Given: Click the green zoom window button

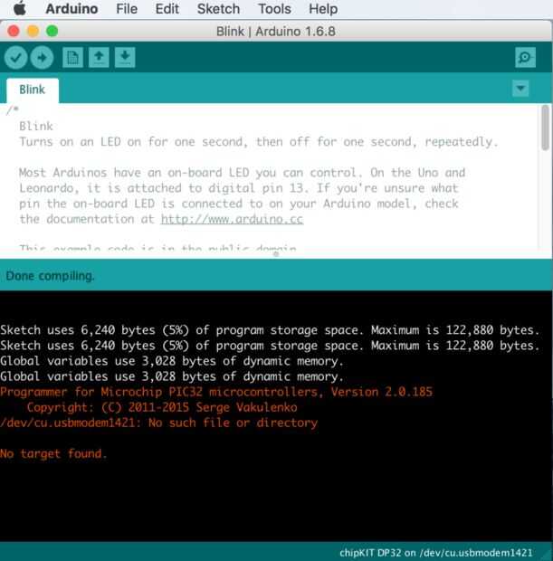Looking at the screenshot, I should pyautogui.click(x=52, y=31).
